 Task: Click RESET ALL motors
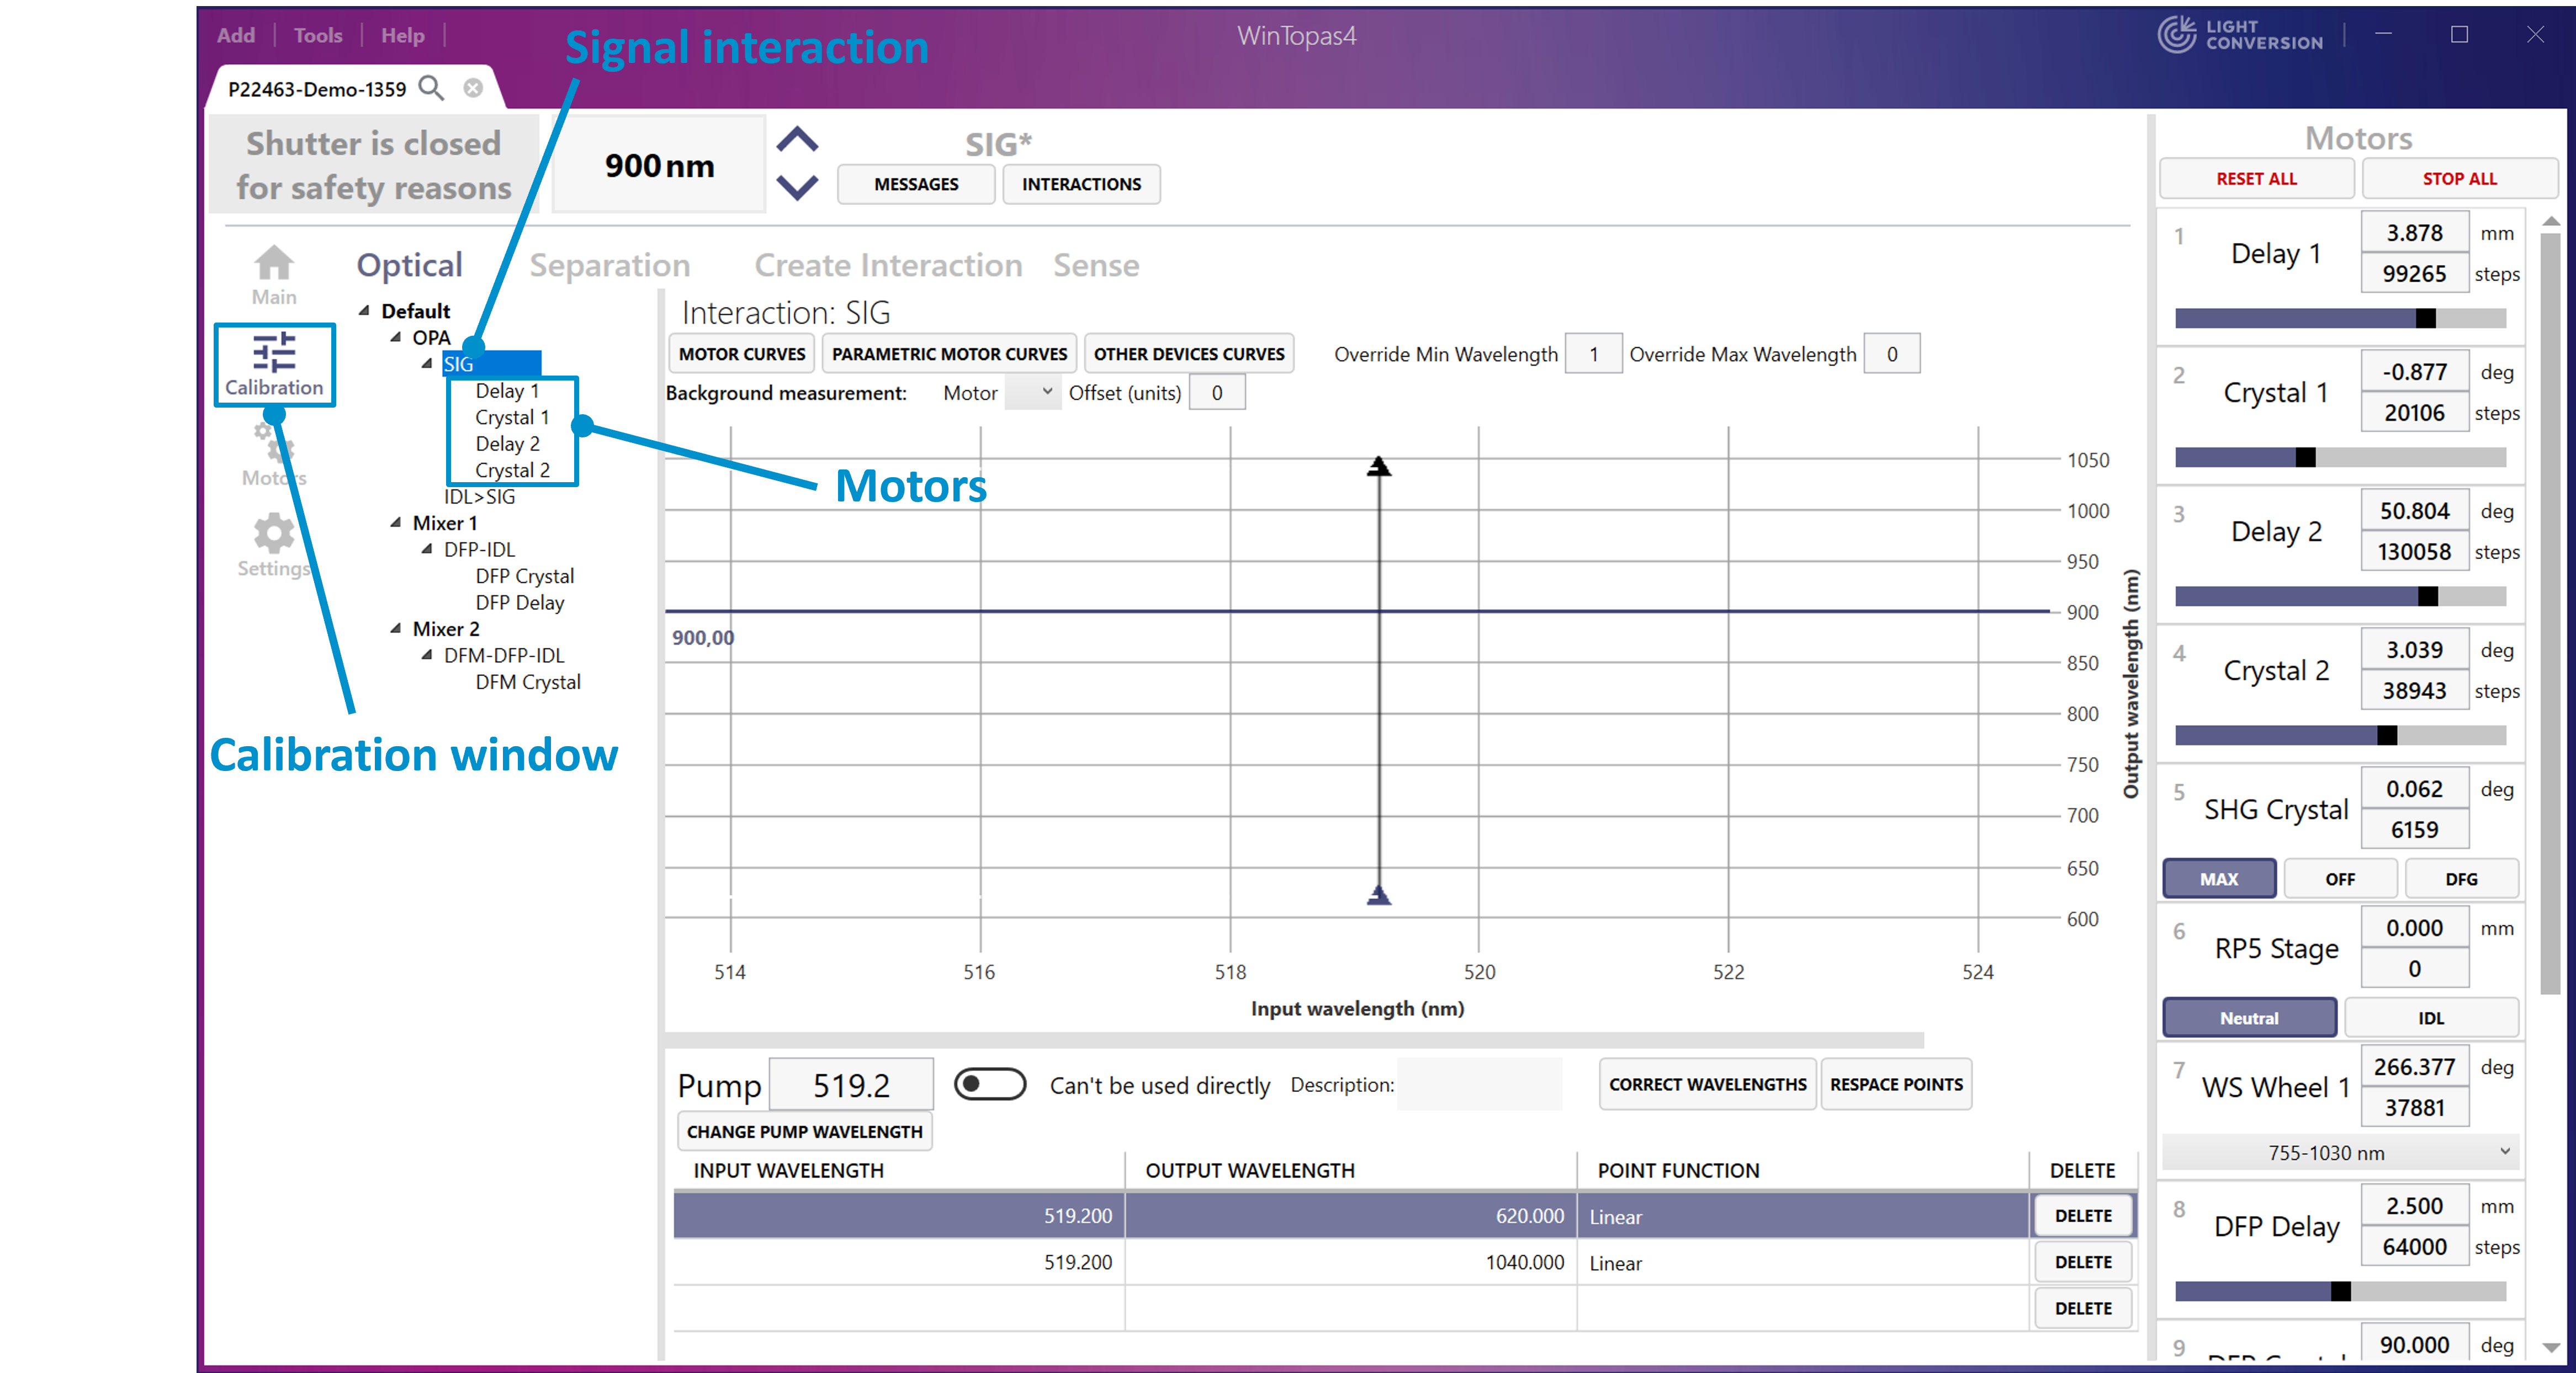click(x=2256, y=178)
